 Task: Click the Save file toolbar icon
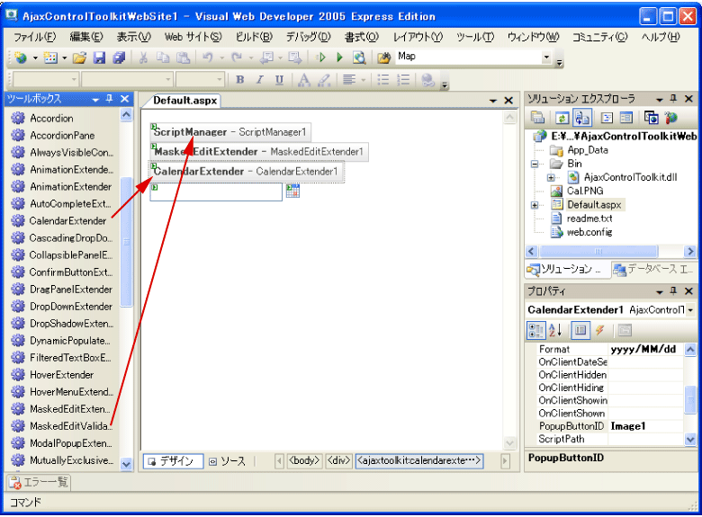pyautogui.click(x=99, y=58)
